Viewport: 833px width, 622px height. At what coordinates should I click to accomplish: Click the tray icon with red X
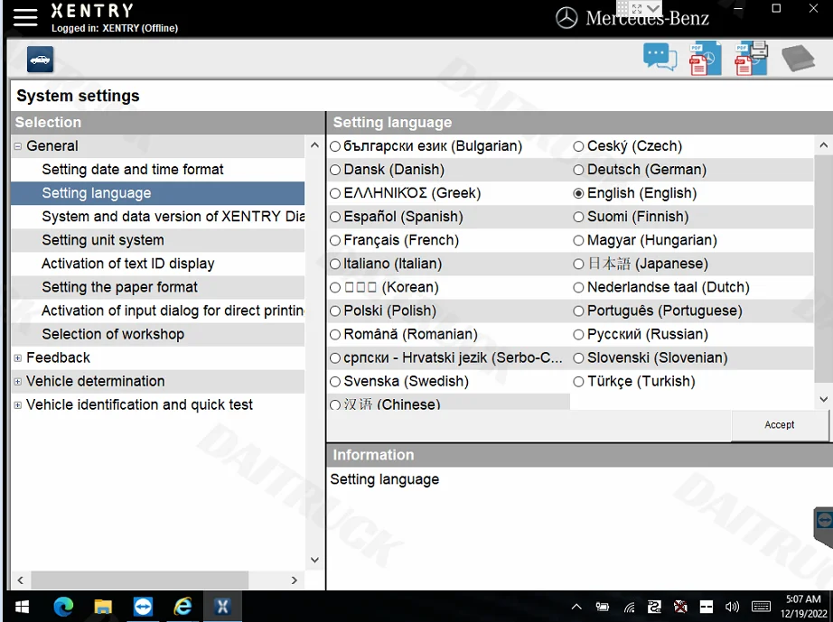coord(680,607)
